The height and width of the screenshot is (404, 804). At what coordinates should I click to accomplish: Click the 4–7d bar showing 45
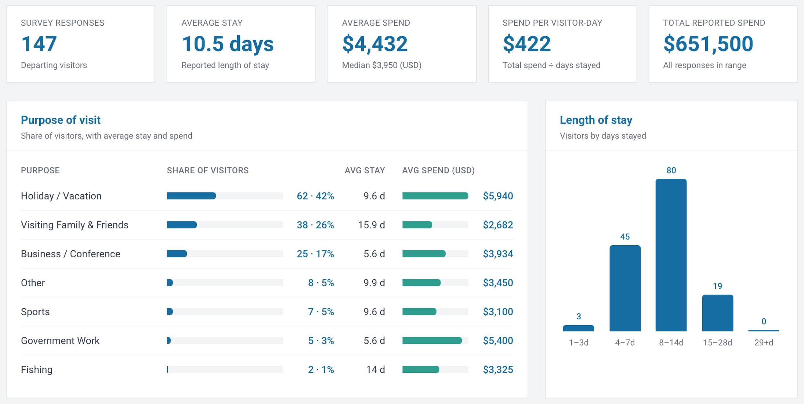click(x=625, y=289)
